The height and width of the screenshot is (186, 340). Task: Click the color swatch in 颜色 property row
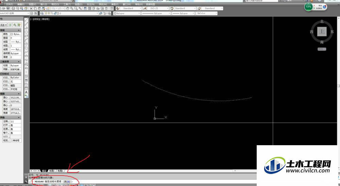12,34
